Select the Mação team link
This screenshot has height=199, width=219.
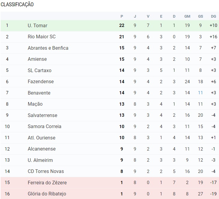click(x=35, y=104)
